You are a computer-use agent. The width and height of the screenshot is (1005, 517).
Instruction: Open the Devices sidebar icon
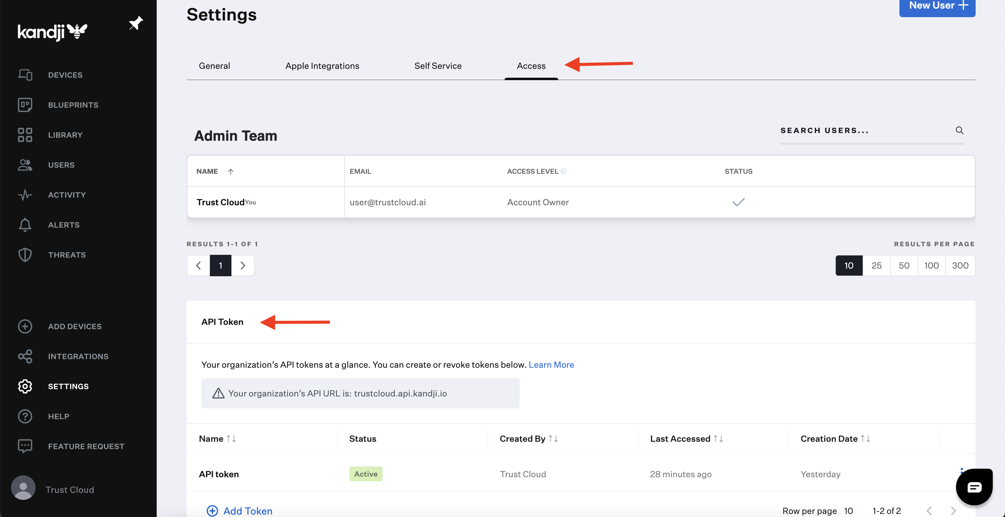click(25, 74)
